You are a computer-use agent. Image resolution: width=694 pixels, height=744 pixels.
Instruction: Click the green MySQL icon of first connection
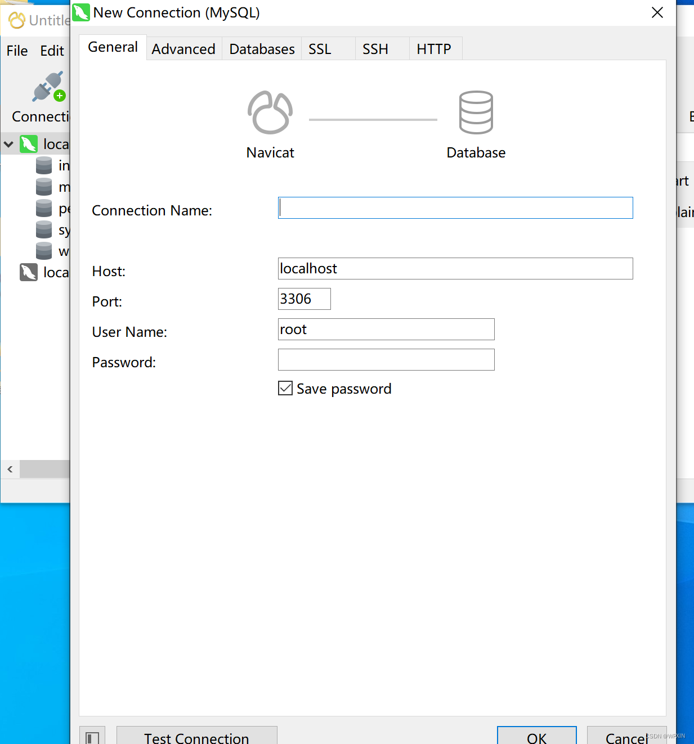(x=29, y=144)
